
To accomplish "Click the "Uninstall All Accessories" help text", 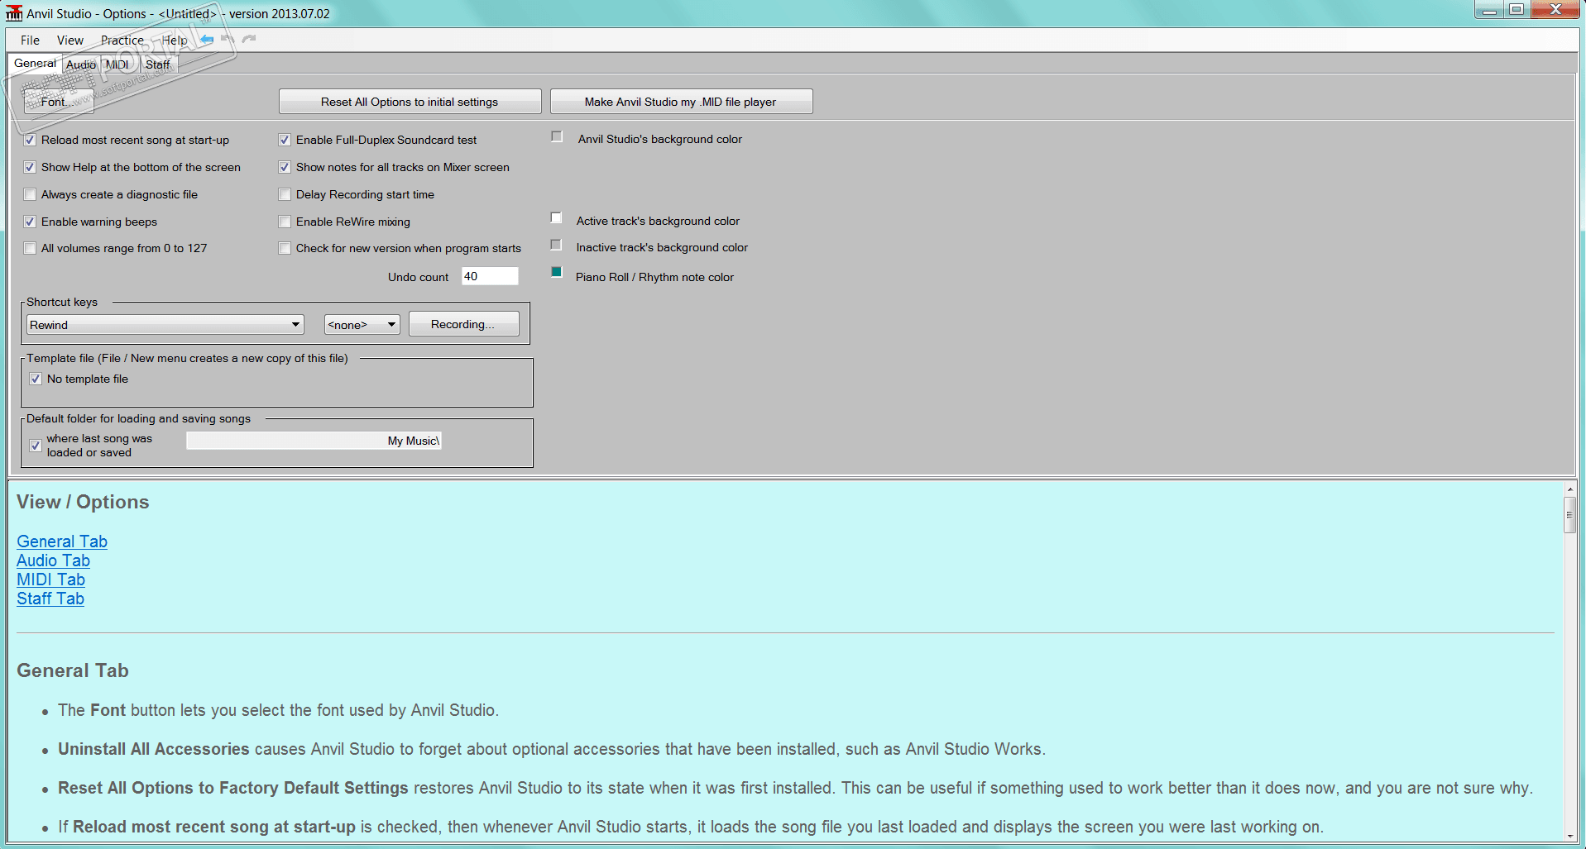I will [153, 749].
